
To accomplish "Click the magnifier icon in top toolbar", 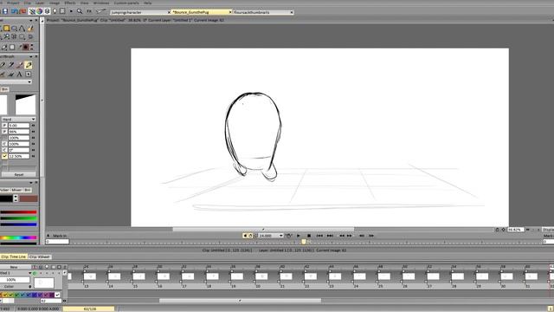I will pos(80,11).
